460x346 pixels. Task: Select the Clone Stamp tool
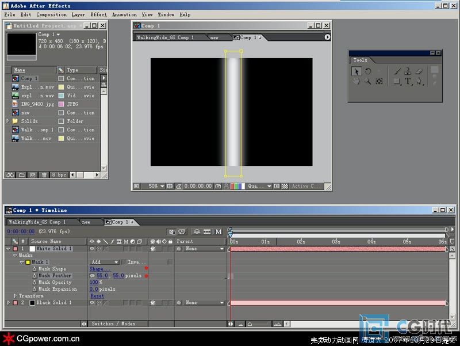[x=408, y=71]
